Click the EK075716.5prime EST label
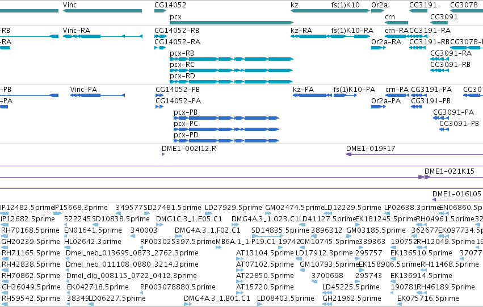The width and height of the screenshot is (483, 307). click(428, 298)
